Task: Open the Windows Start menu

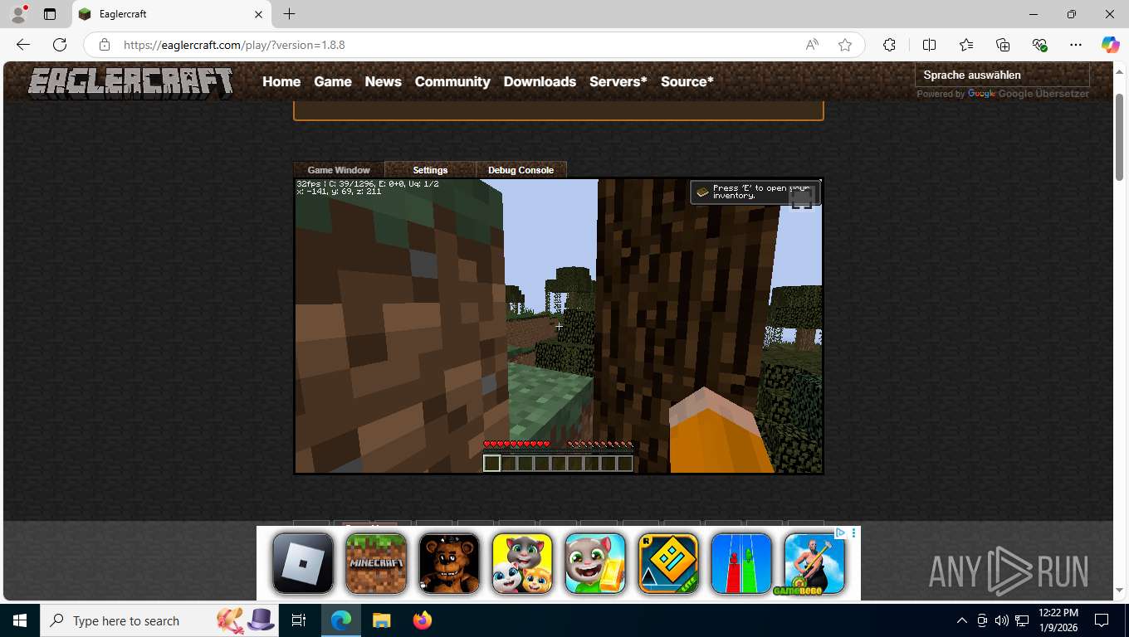Action: pyautogui.click(x=20, y=620)
